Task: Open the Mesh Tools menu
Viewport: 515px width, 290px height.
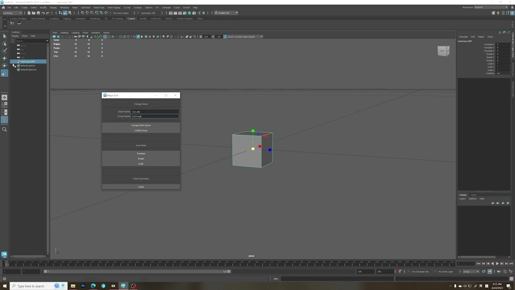Action: coord(99,7)
